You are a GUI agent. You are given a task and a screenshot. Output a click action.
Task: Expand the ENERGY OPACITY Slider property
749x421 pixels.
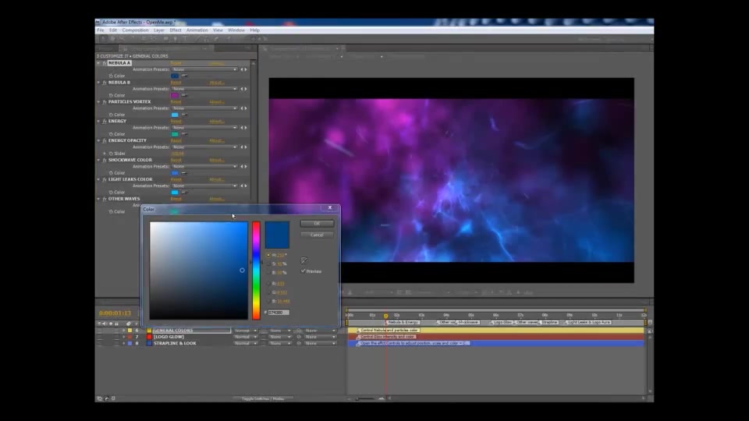pyautogui.click(x=105, y=154)
